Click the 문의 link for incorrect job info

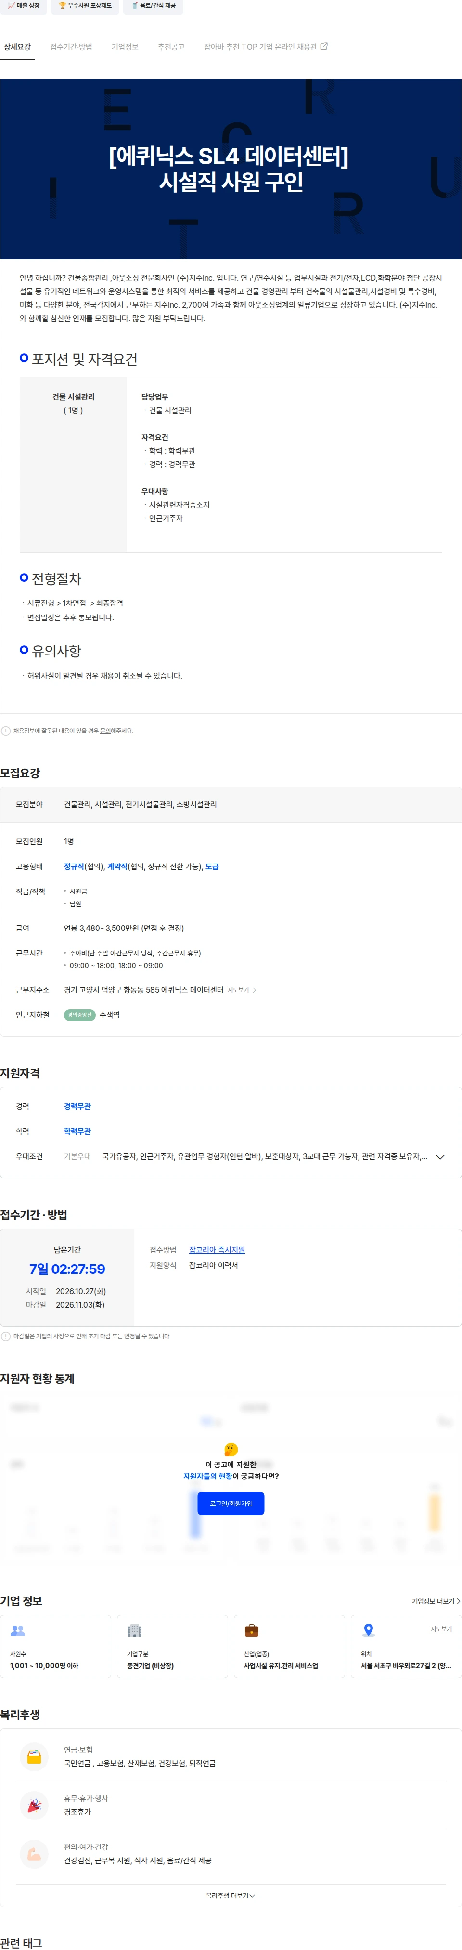tap(105, 731)
